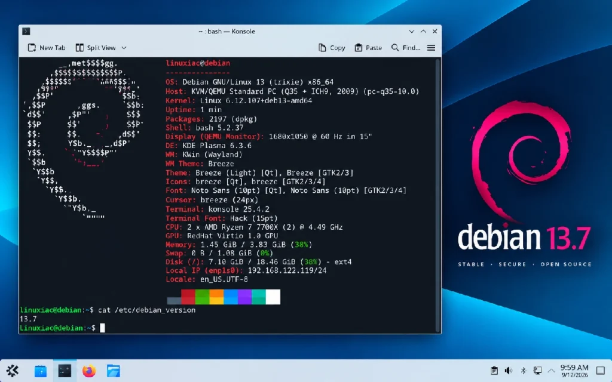Image resolution: width=612 pixels, height=382 pixels.
Task: Click the terminal scrollbar
Action: pos(438,195)
